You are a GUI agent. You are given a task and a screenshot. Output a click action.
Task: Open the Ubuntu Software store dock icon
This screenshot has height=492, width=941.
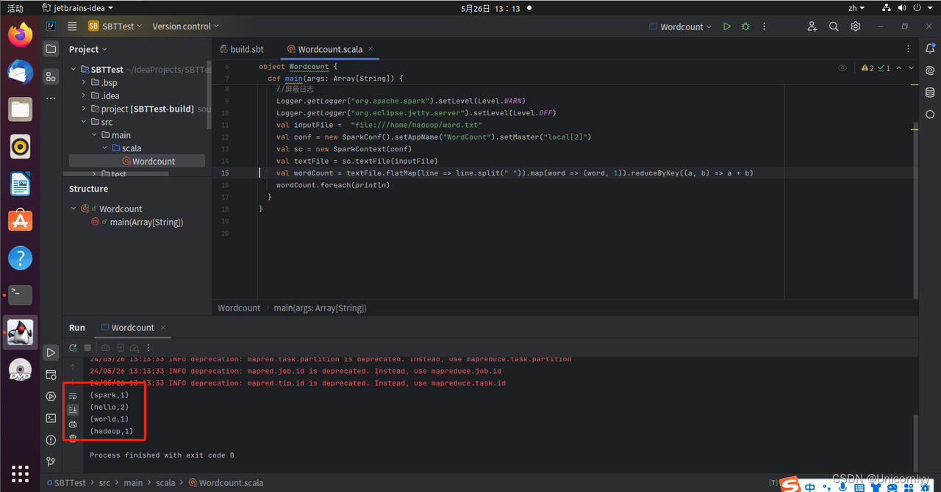tap(21, 220)
